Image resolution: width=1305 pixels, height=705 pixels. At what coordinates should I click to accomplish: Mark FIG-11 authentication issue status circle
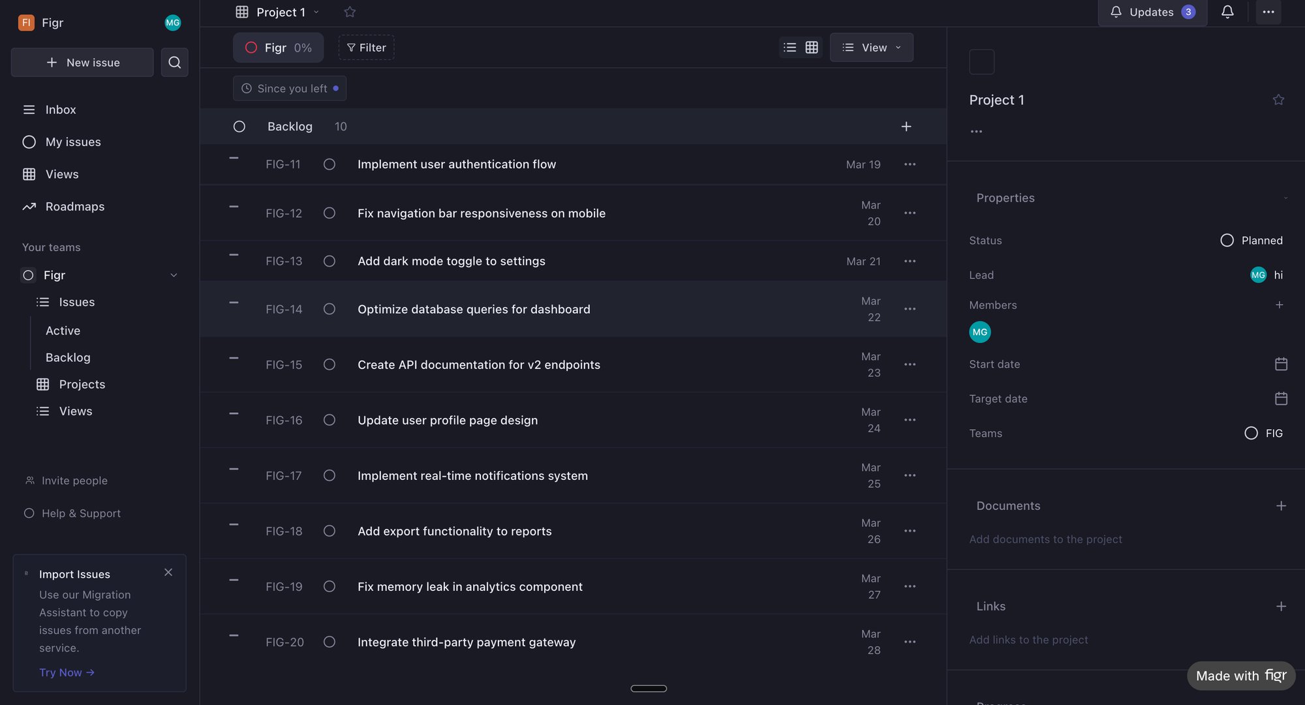pos(329,164)
